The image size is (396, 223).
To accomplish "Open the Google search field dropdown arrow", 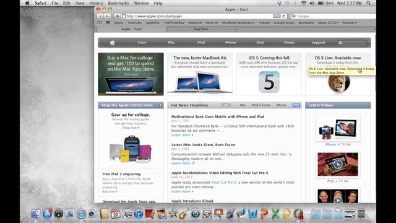I will (x=294, y=16).
